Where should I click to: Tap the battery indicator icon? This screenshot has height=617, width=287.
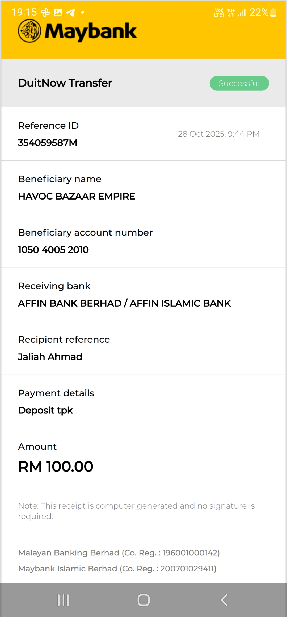pyautogui.click(x=273, y=13)
